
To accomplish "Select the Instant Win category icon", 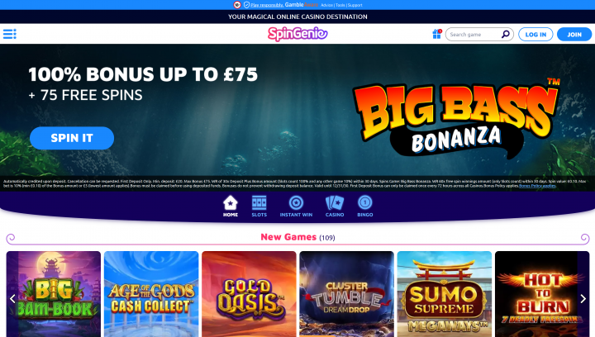I will click(296, 206).
